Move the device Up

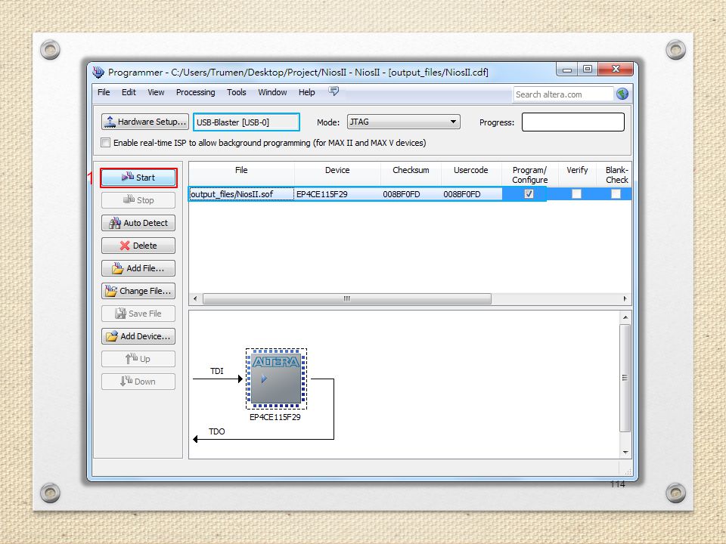point(138,359)
